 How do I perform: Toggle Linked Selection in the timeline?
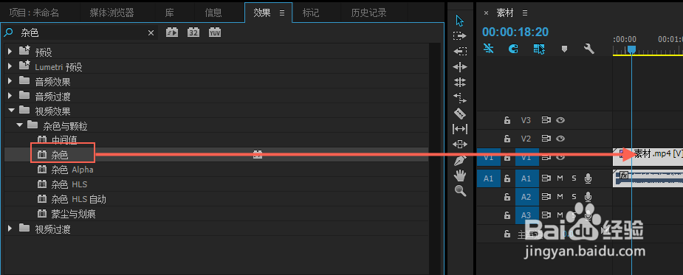tap(539, 49)
